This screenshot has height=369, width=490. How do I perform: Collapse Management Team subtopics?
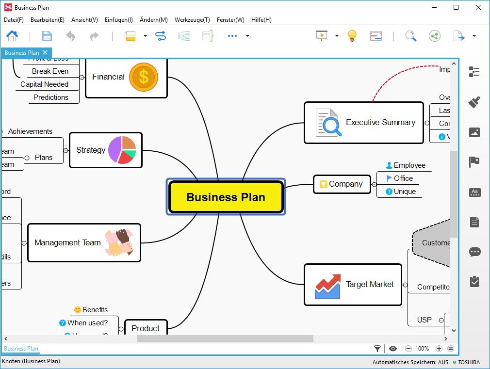point(24,243)
